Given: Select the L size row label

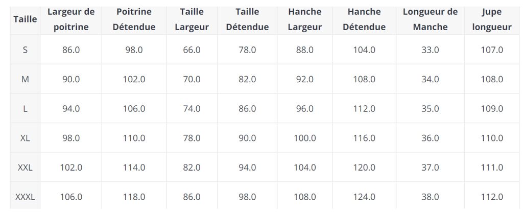Looking at the screenshot, I should pyautogui.click(x=25, y=109).
